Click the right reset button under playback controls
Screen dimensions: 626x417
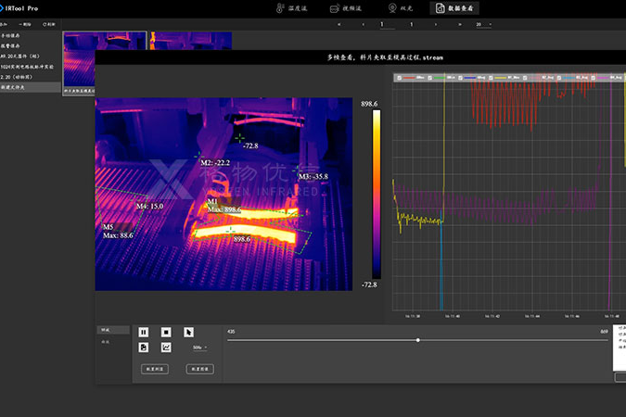(199, 368)
